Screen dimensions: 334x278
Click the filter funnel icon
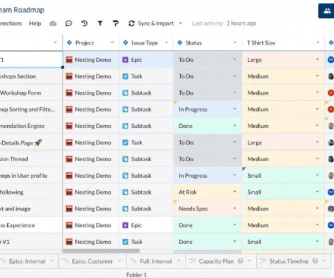100,23
